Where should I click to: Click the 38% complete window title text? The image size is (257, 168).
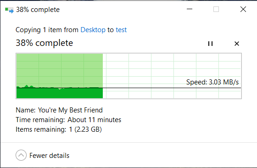point(38,10)
